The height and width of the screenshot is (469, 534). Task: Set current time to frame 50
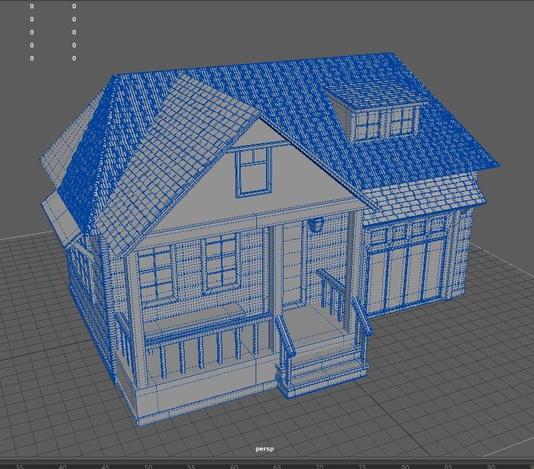pyautogui.click(x=148, y=466)
